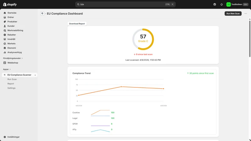The image size is (251, 141).
Task: Click the Sök search field
Action: click(x=125, y=4)
